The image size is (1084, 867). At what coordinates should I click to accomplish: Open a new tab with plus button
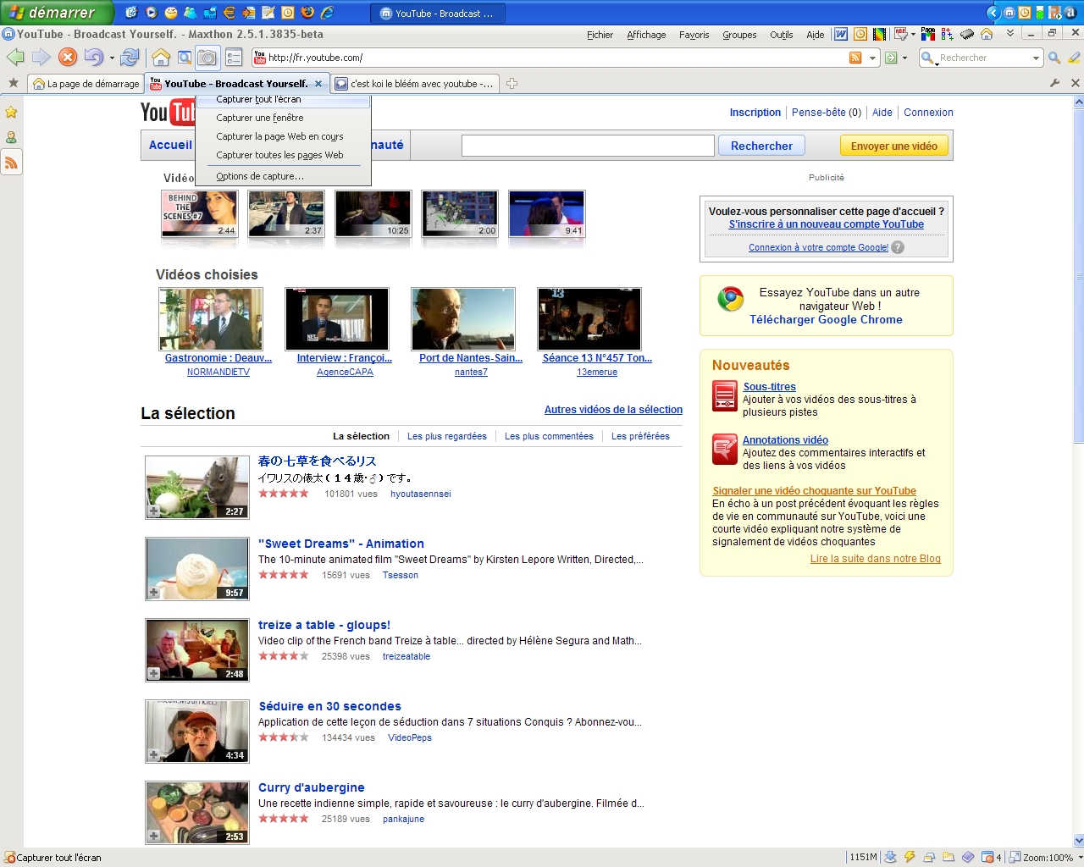click(x=512, y=84)
